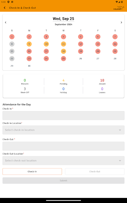Expand the check-out location chevron
Viewport: 127px width, 203px height.
click(120, 161)
